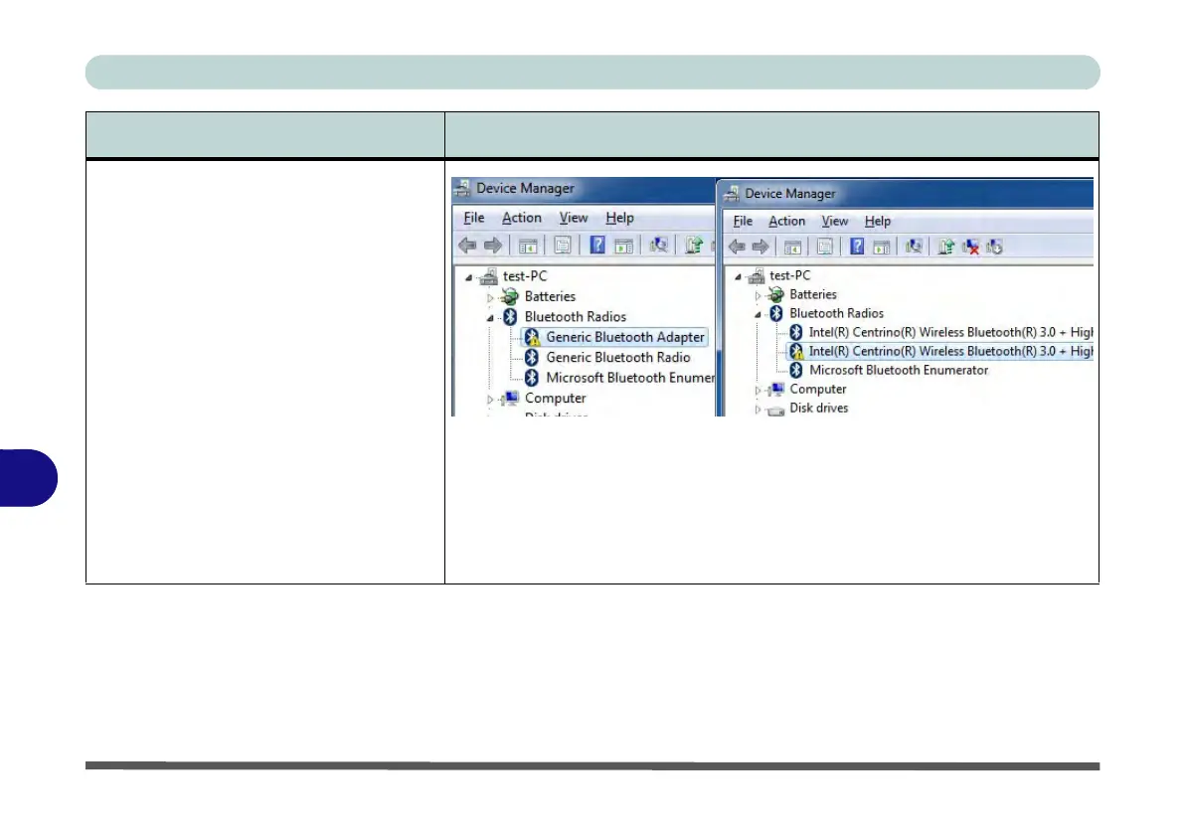1185x833 pixels.
Task: Select Batteries label in back Device Manager window
Action: click(x=550, y=297)
